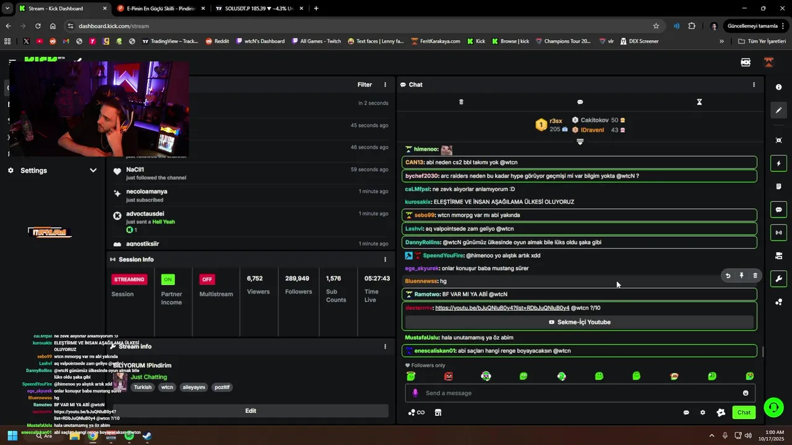Open the shop storefront icon below message box

tap(438, 412)
